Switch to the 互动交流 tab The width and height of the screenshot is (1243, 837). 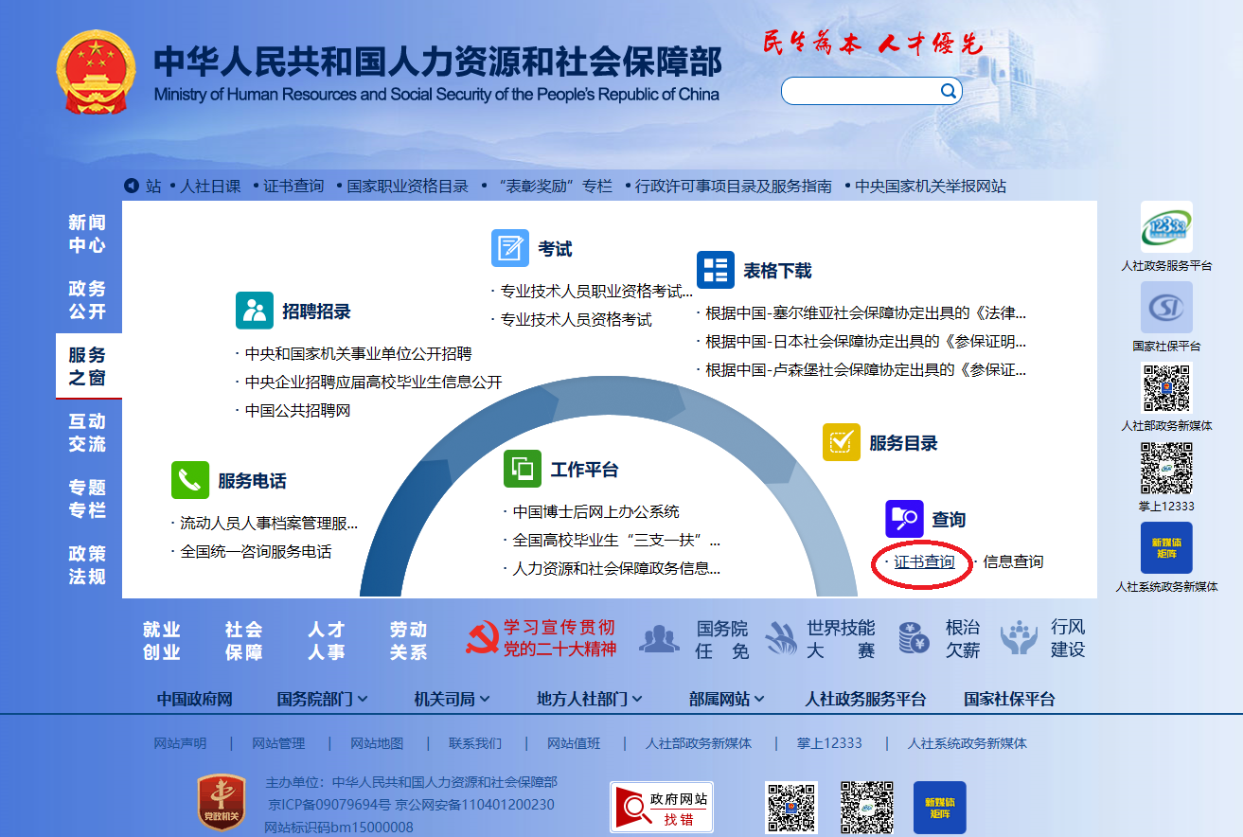coord(87,433)
